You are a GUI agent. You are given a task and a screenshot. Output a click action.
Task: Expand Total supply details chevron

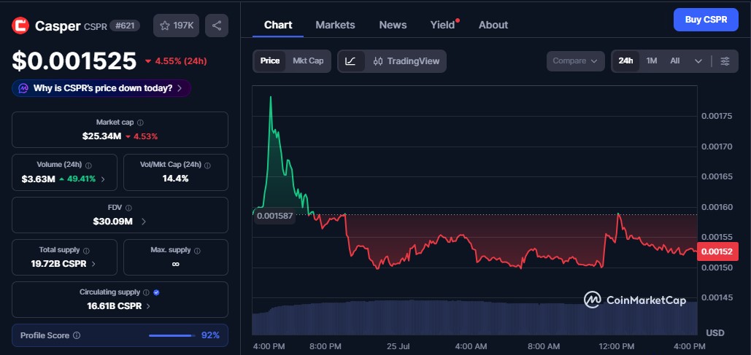tap(93, 264)
